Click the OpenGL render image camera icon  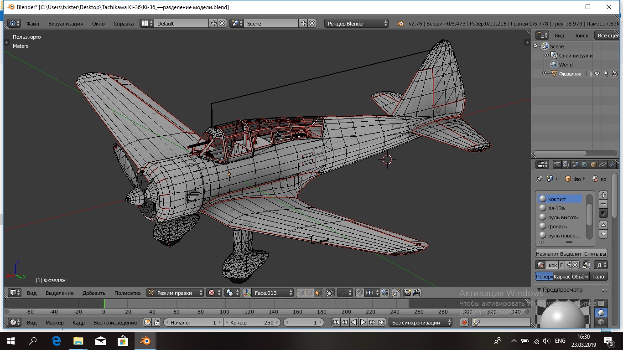pyautogui.click(x=407, y=293)
